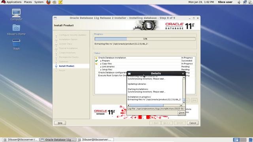Select the Oracle Database installation status row
253x142 pixels.
pos(145,58)
